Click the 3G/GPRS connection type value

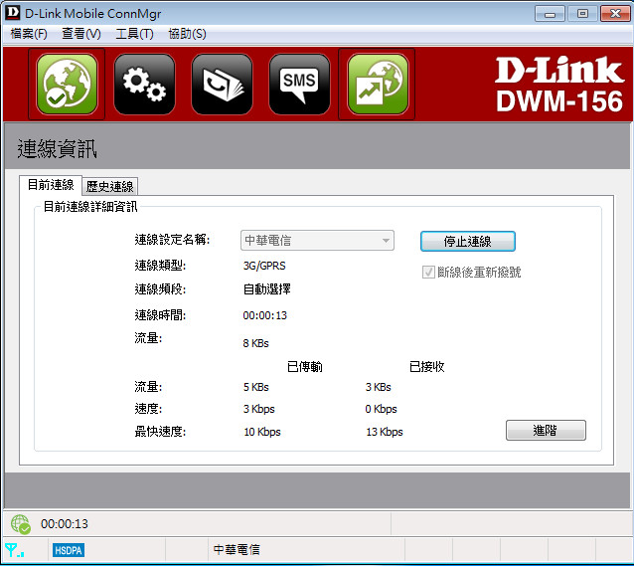click(x=264, y=266)
